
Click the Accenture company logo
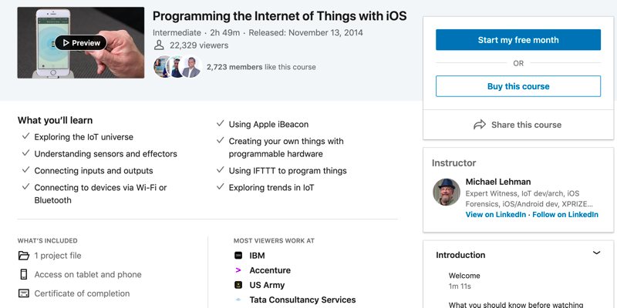(x=238, y=270)
